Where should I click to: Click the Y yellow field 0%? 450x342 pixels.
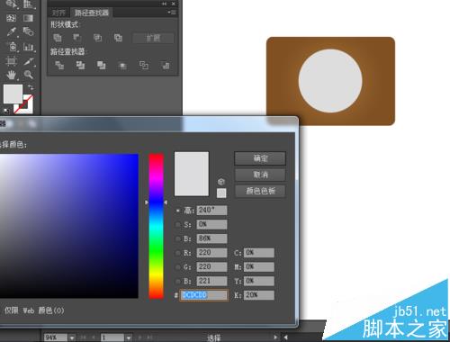259,281
